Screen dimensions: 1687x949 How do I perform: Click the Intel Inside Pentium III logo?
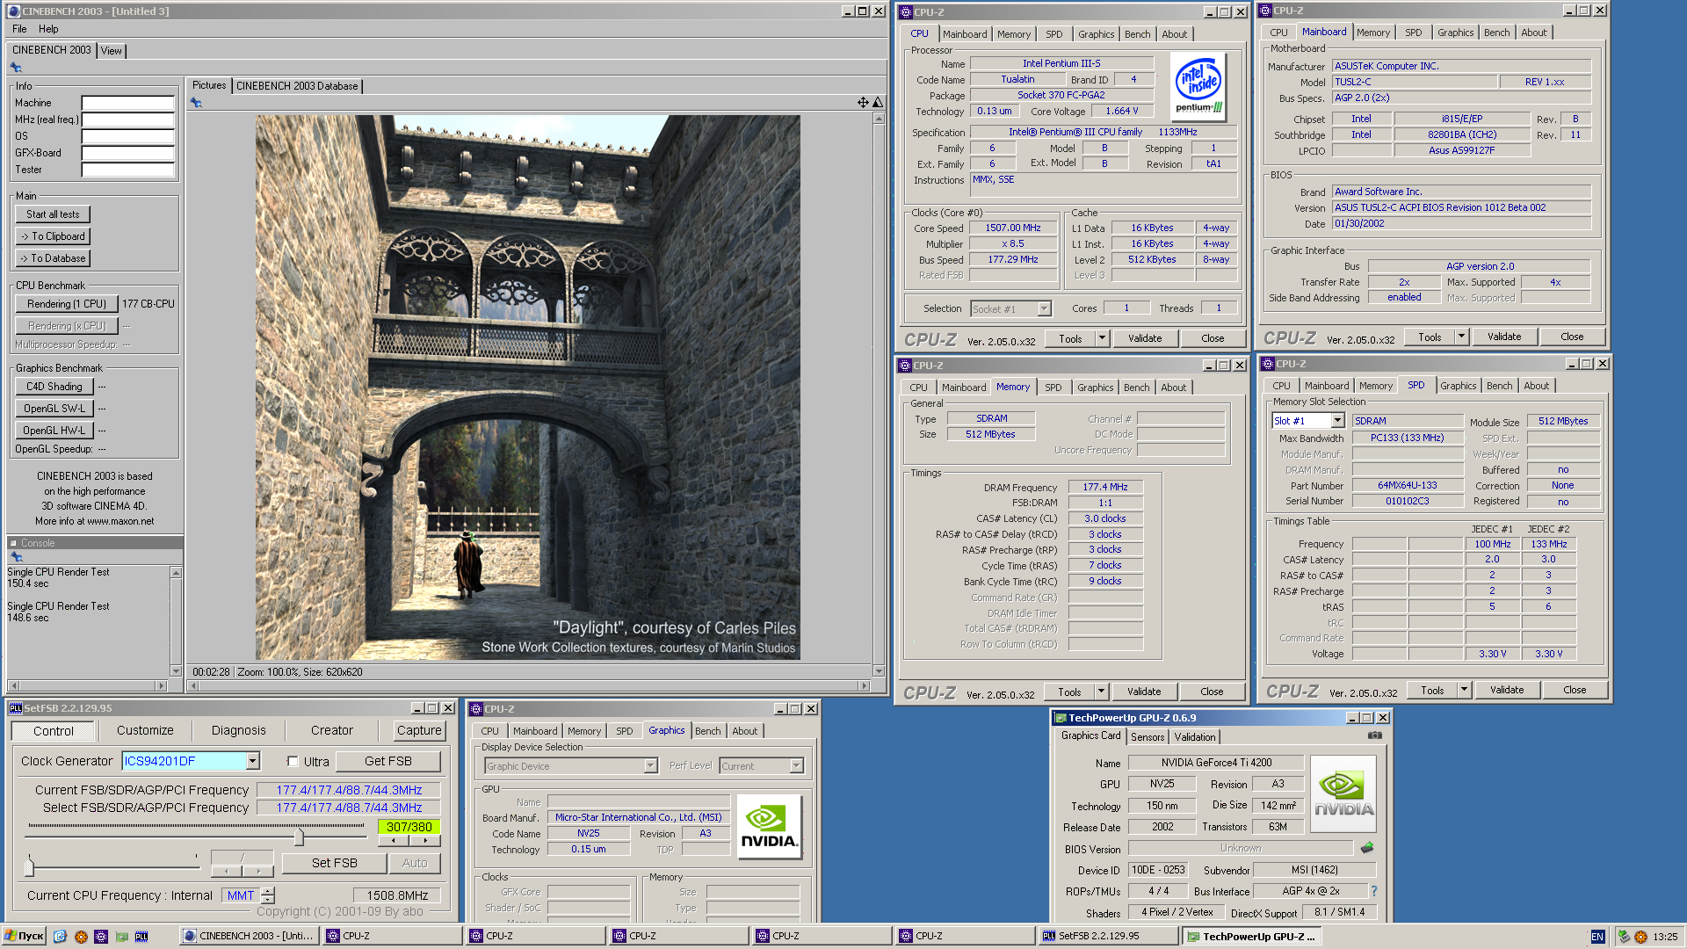coord(1199,86)
